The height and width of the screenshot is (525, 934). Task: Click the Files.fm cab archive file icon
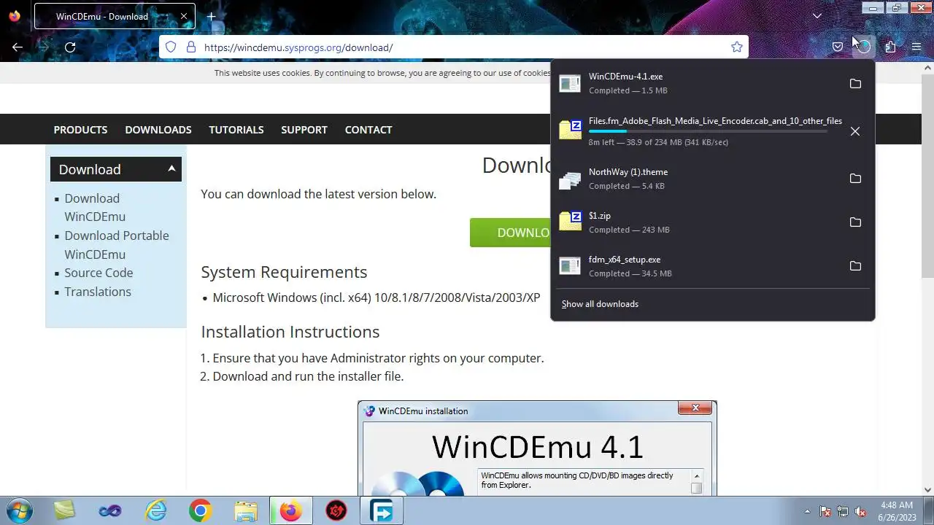tap(570, 129)
